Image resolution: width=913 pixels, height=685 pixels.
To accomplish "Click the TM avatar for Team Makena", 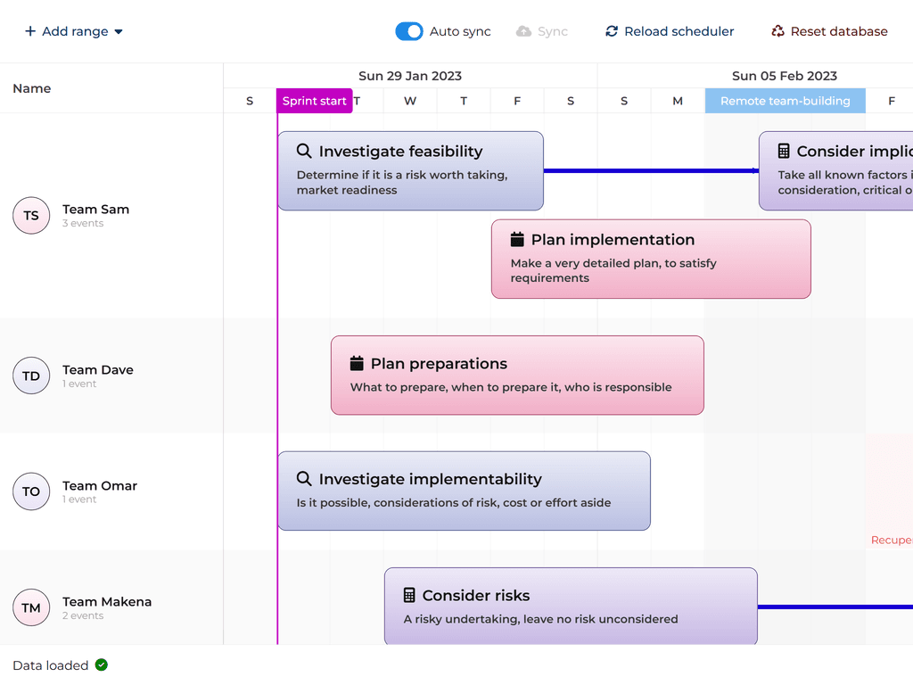I will (x=31, y=608).
